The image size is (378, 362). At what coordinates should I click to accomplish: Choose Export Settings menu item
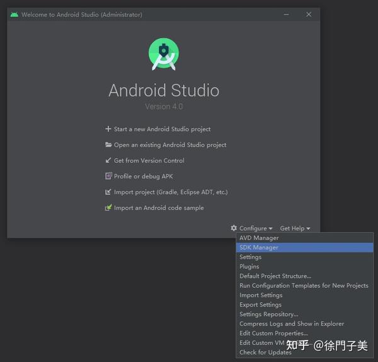(305, 305)
